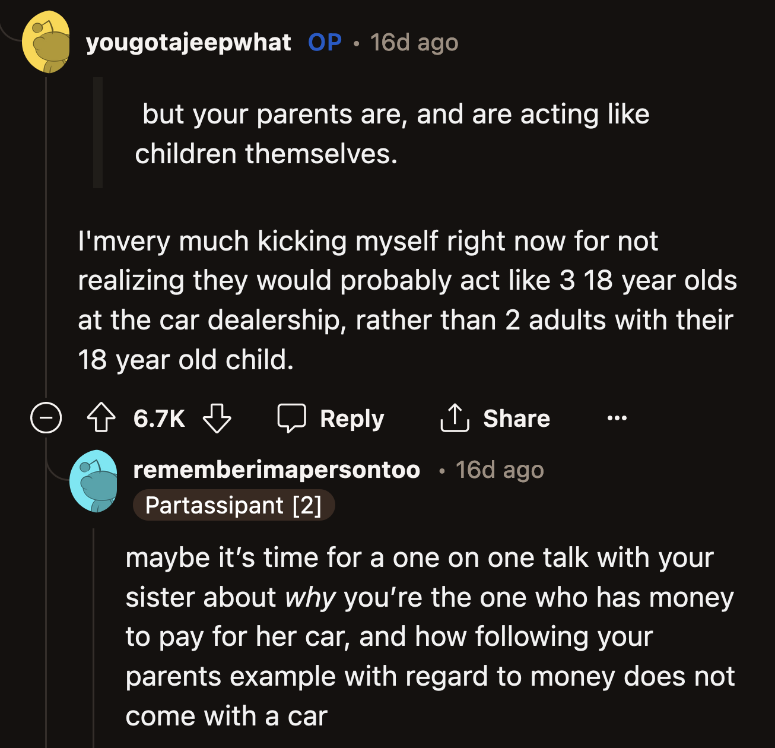The image size is (775, 748).
Task: Reply to the OP's comment
Action: point(331,419)
